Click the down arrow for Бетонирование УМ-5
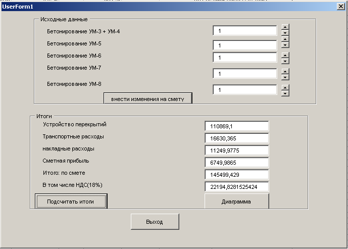The image size is (348, 249). pos(285,45)
